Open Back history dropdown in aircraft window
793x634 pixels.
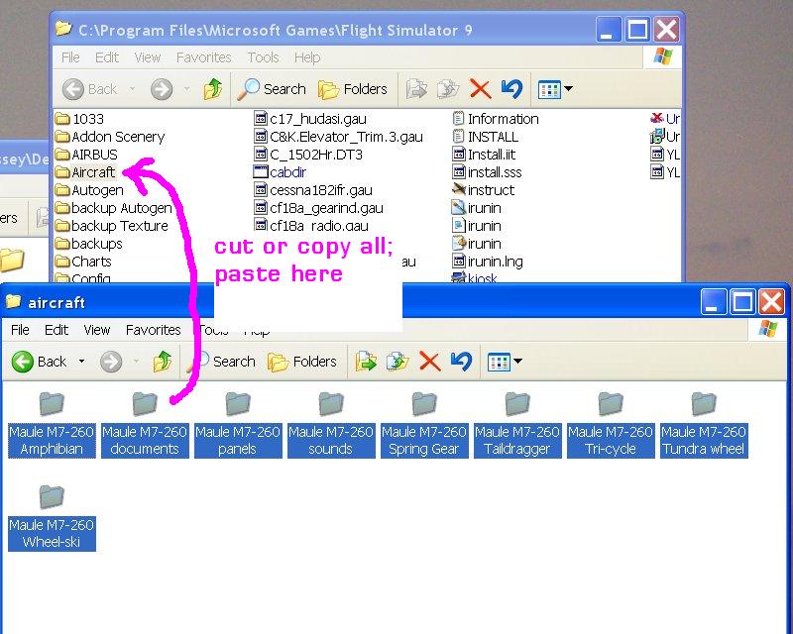[x=81, y=362]
